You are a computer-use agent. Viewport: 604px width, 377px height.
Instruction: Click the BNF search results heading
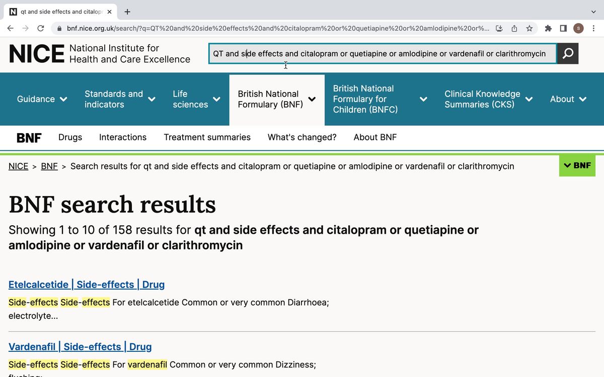coord(112,205)
